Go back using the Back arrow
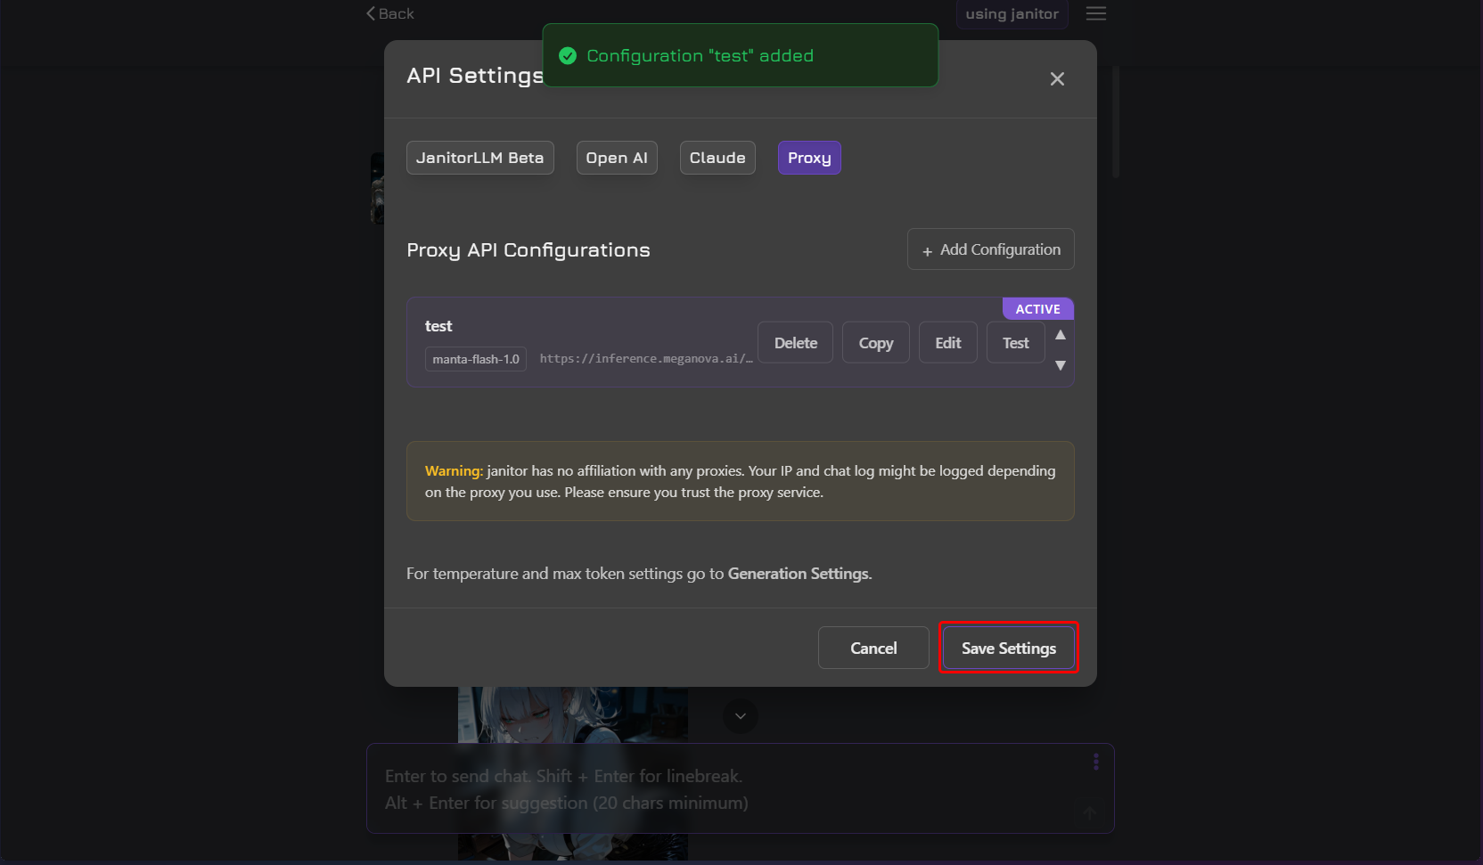1483x865 pixels. [x=390, y=13]
